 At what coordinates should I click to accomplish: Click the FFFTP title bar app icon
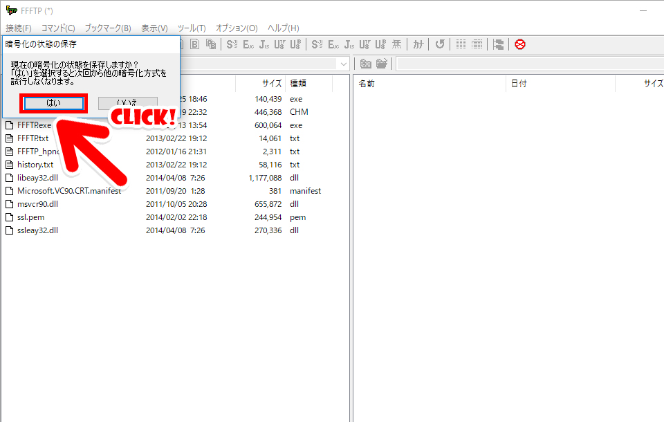(x=12, y=10)
